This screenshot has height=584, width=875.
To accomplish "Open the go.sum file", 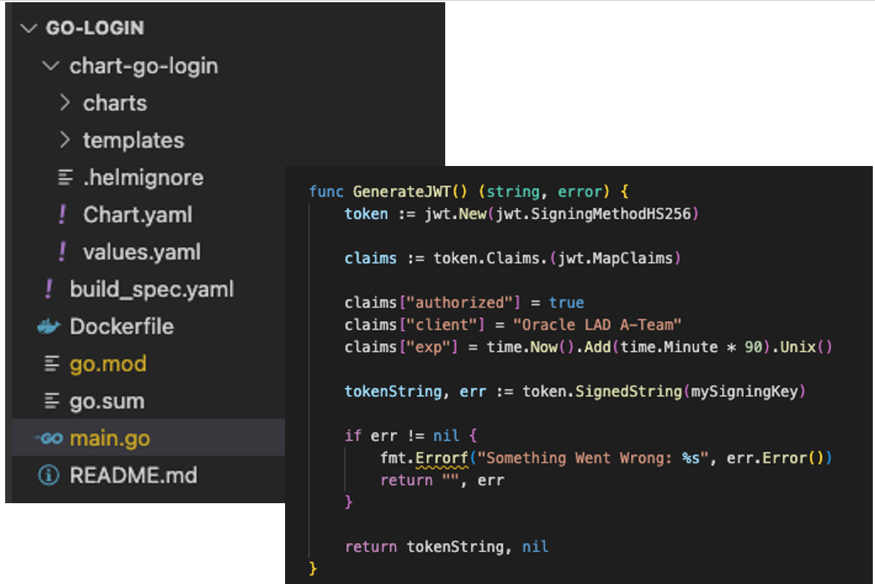I will click(x=107, y=402).
